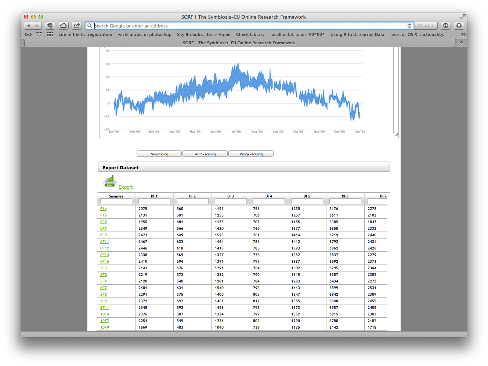
Task: Show Downloads with the arrow icon
Action: (459, 26)
